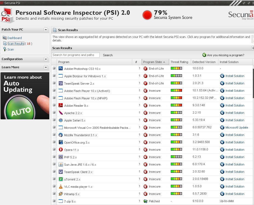This screenshot has height=205, width=254.
Task: Click detected version 9.10.0.0 for 7-zip
Action: pyautogui.click(x=198, y=201)
